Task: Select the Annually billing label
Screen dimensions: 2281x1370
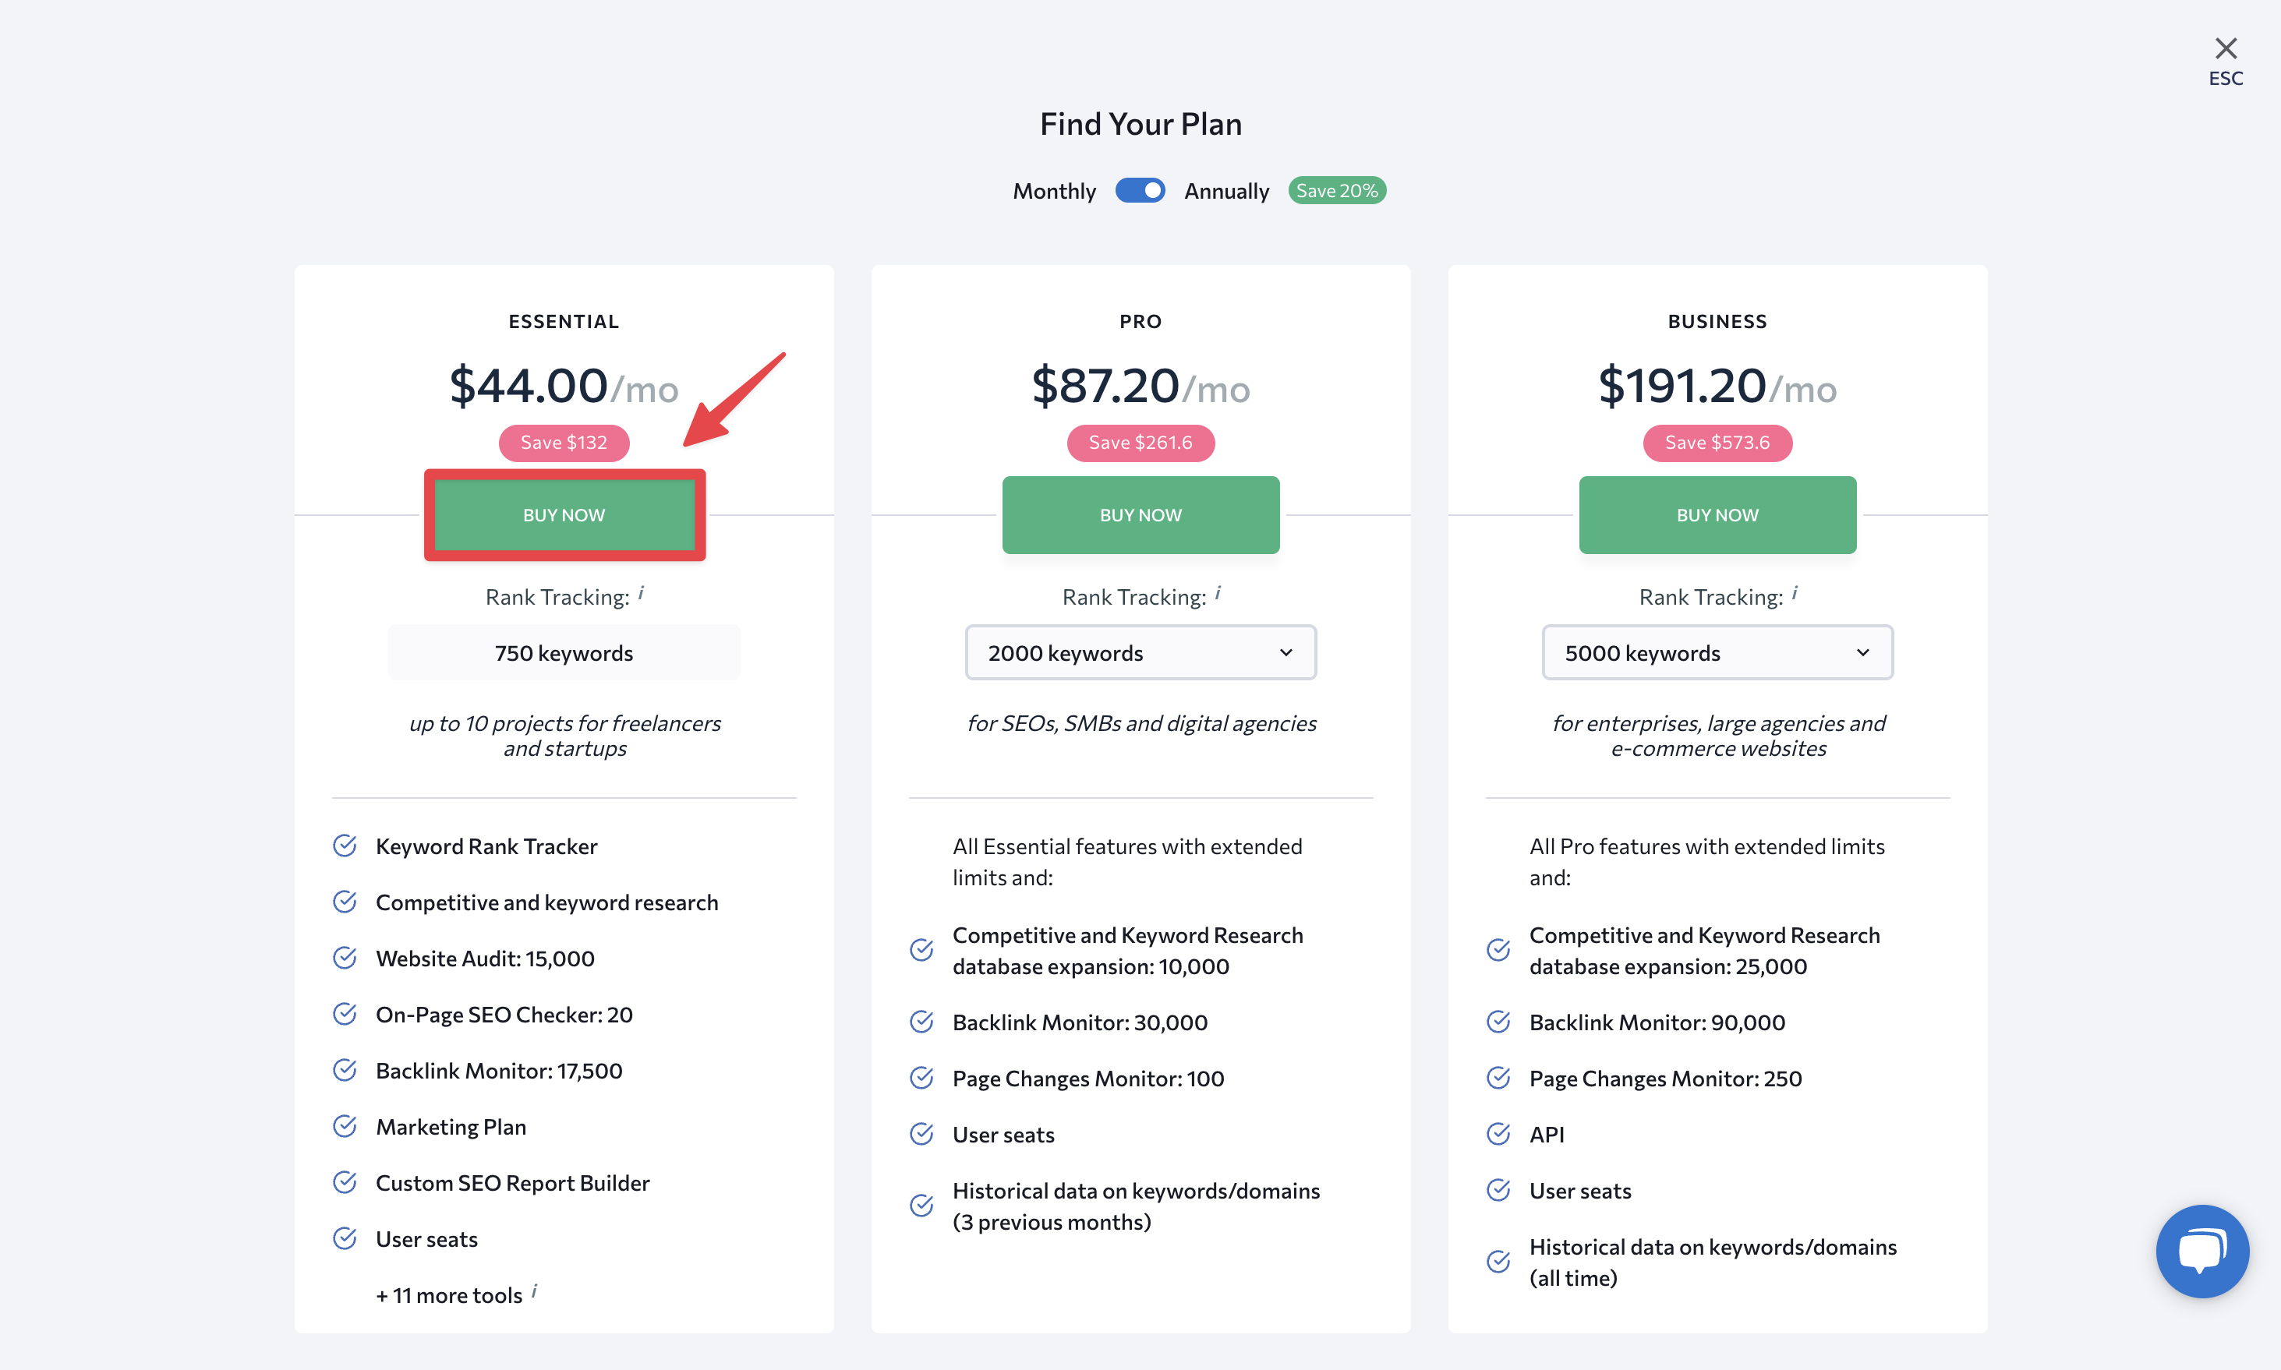Action: point(1226,191)
